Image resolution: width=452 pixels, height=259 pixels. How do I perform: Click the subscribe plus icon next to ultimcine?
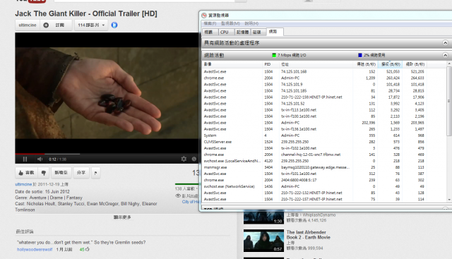pos(46,25)
